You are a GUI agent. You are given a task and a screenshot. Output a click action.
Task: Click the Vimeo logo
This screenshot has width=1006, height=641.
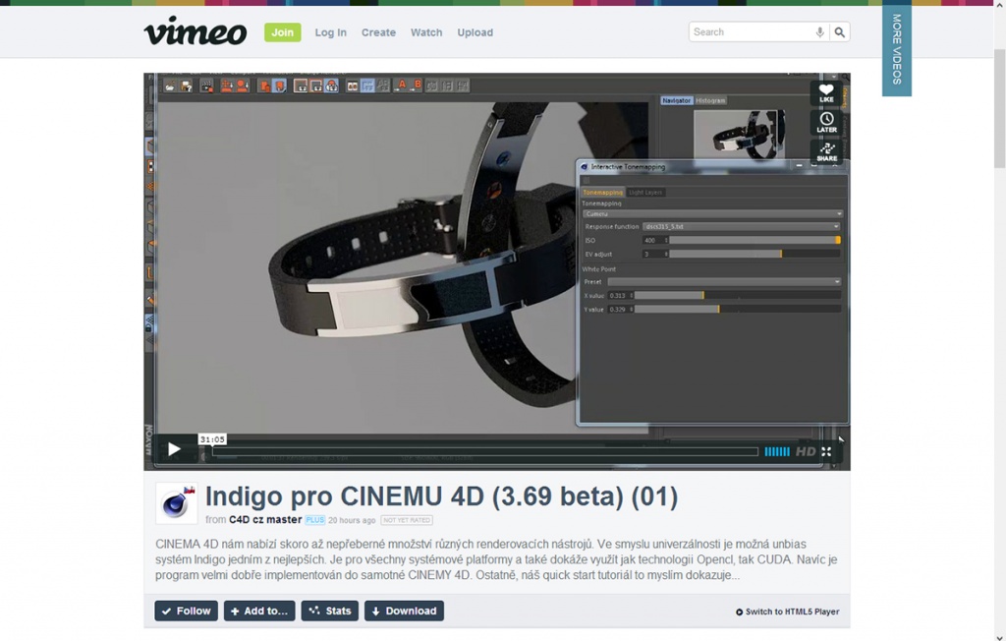(x=196, y=30)
